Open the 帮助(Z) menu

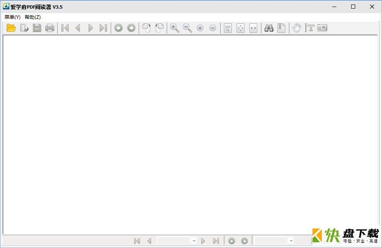point(33,17)
